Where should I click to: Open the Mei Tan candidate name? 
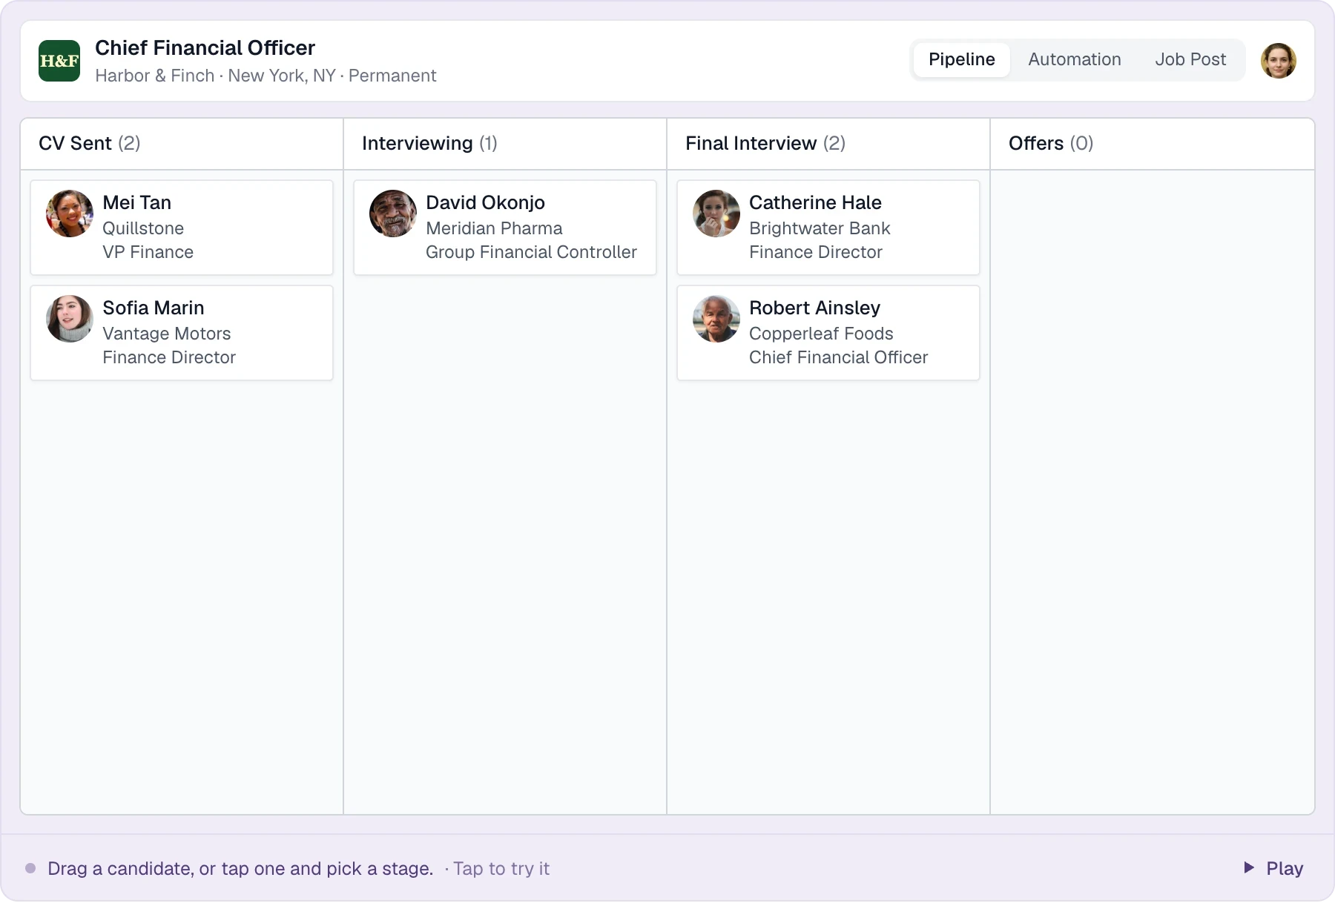coord(137,202)
